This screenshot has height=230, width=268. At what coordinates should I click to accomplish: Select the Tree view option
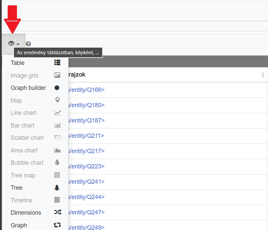(x=17, y=188)
